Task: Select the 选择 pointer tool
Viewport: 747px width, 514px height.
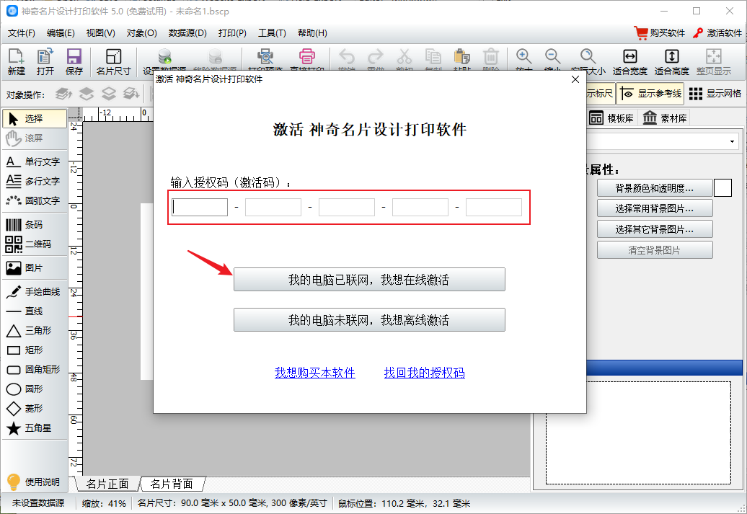Action: pos(35,119)
